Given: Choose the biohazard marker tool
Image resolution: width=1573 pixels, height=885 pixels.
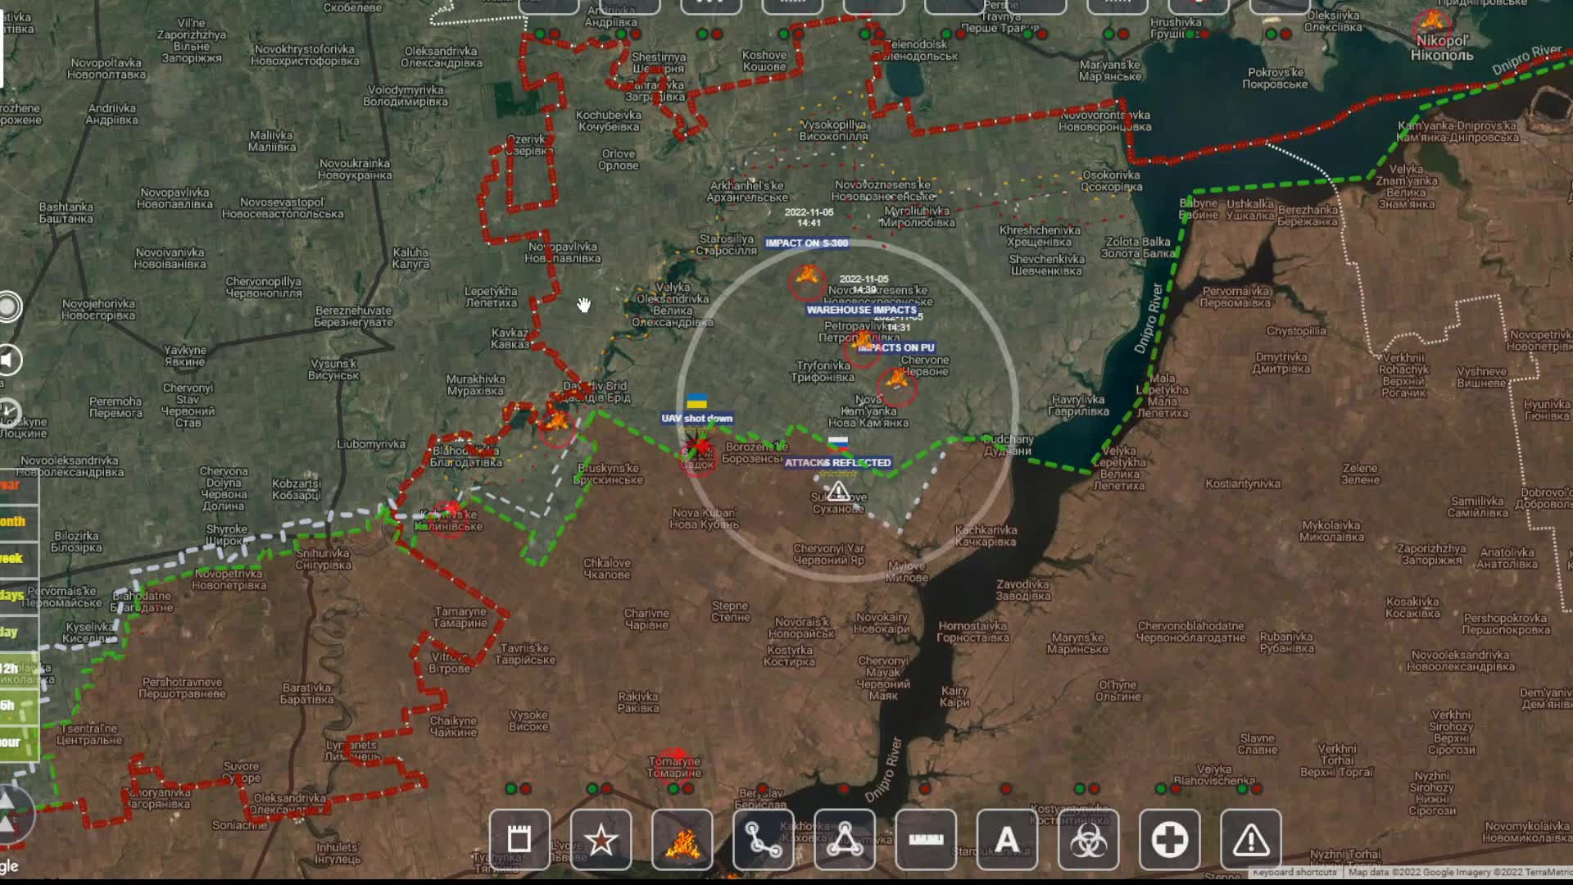Looking at the screenshot, I should point(1088,839).
